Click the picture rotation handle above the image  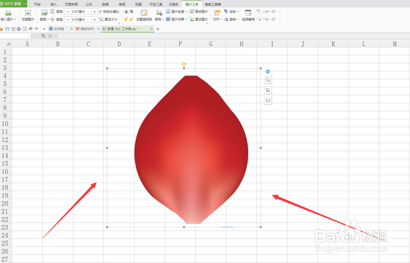tap(184, 64)
